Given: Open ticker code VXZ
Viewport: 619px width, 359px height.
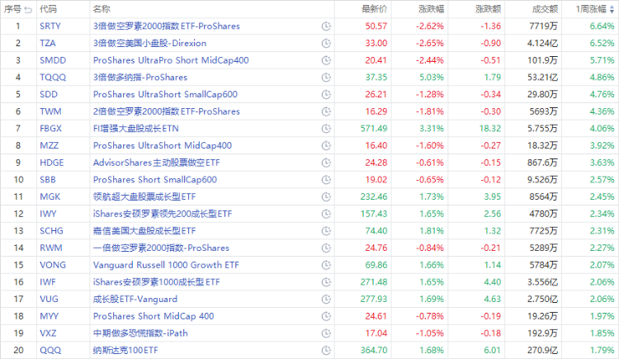Looking at the screenshot, I should [x=48, y=333].
